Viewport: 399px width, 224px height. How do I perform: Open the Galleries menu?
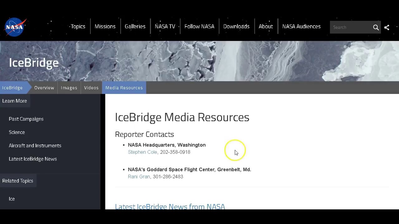coord(135,26)
